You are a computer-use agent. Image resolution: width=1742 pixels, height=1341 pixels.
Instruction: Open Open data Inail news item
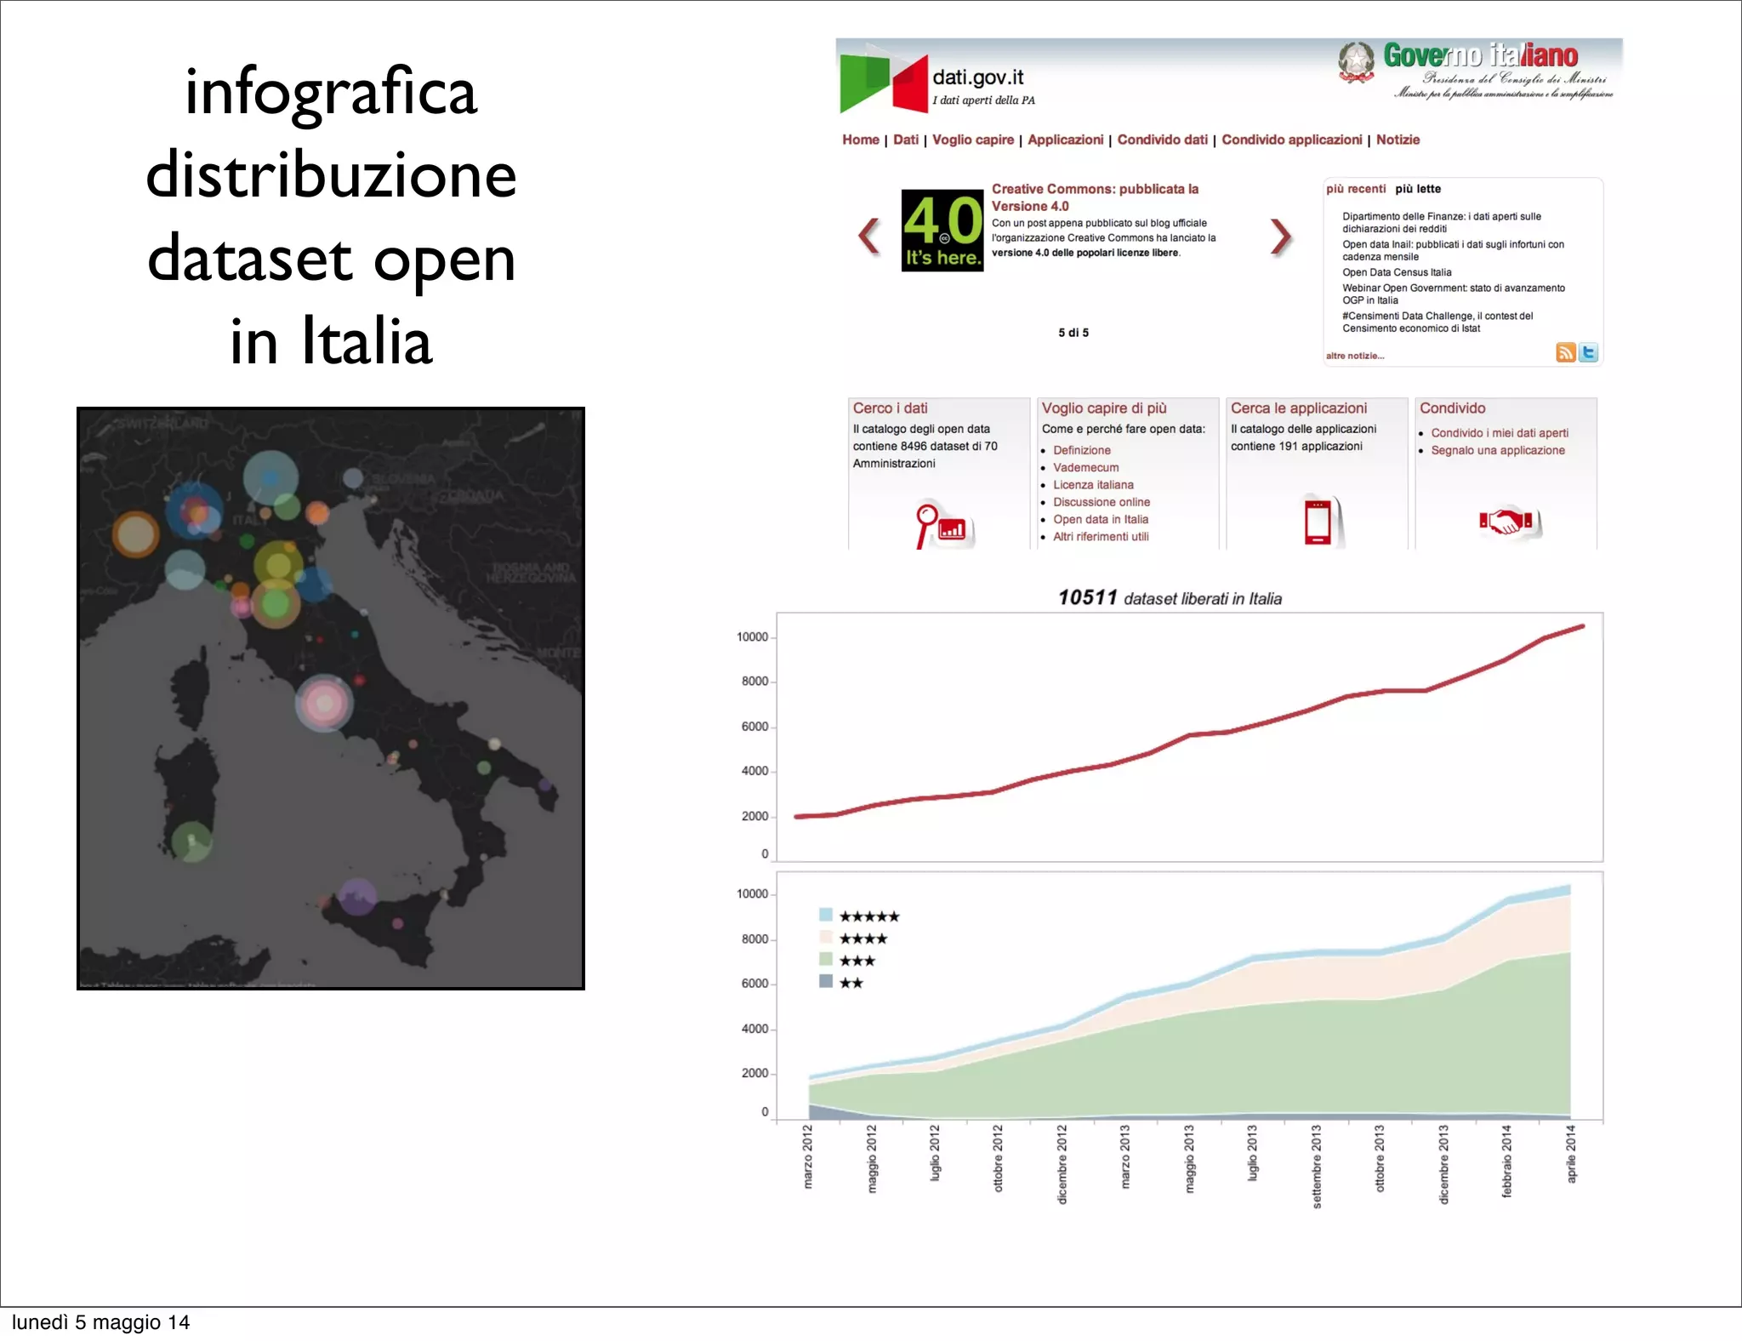[1453, 250]
